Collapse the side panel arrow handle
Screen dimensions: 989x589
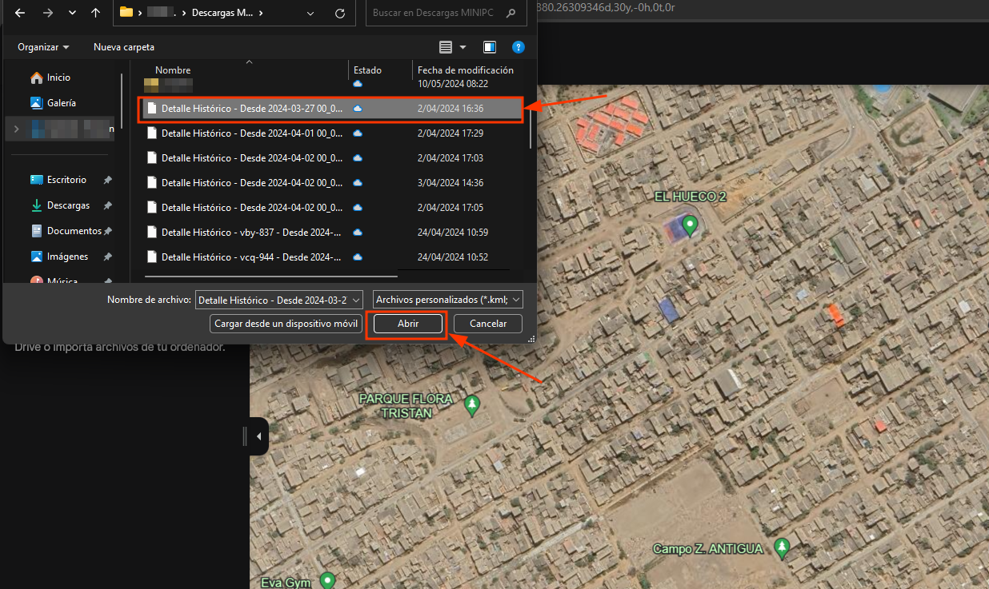pyautogui.click(x=258, y=436)
